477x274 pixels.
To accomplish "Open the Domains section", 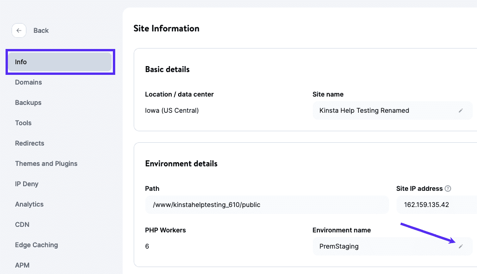I will pyautogui.click(x=28, y=82).
